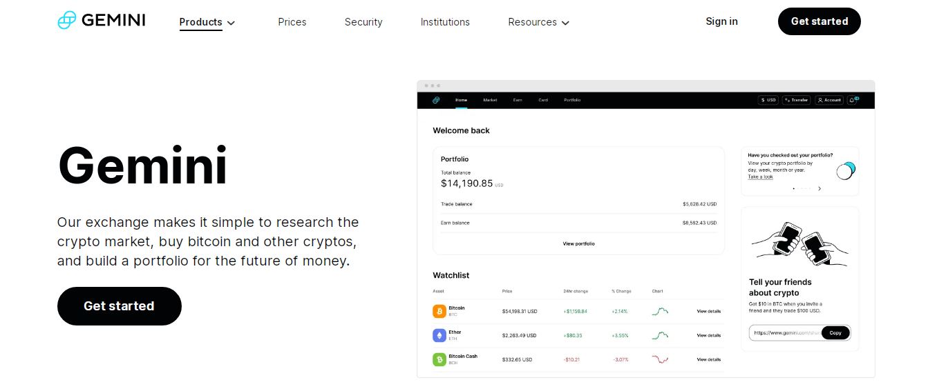Click the carousel next arrow in portfolio card
Screen dimensions: 928x391
[x=820, y=188]
